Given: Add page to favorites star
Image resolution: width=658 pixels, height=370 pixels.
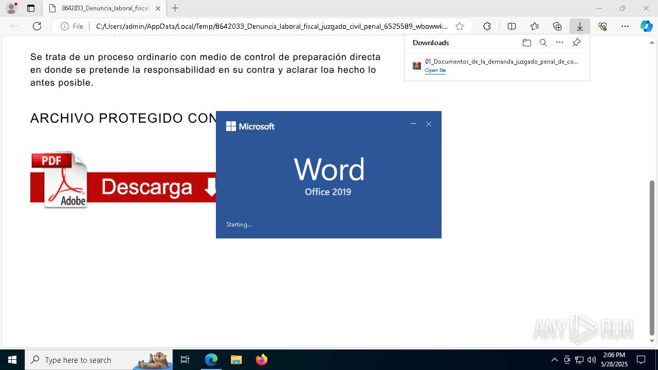Looking at the screenshot, I should [460, 26].
